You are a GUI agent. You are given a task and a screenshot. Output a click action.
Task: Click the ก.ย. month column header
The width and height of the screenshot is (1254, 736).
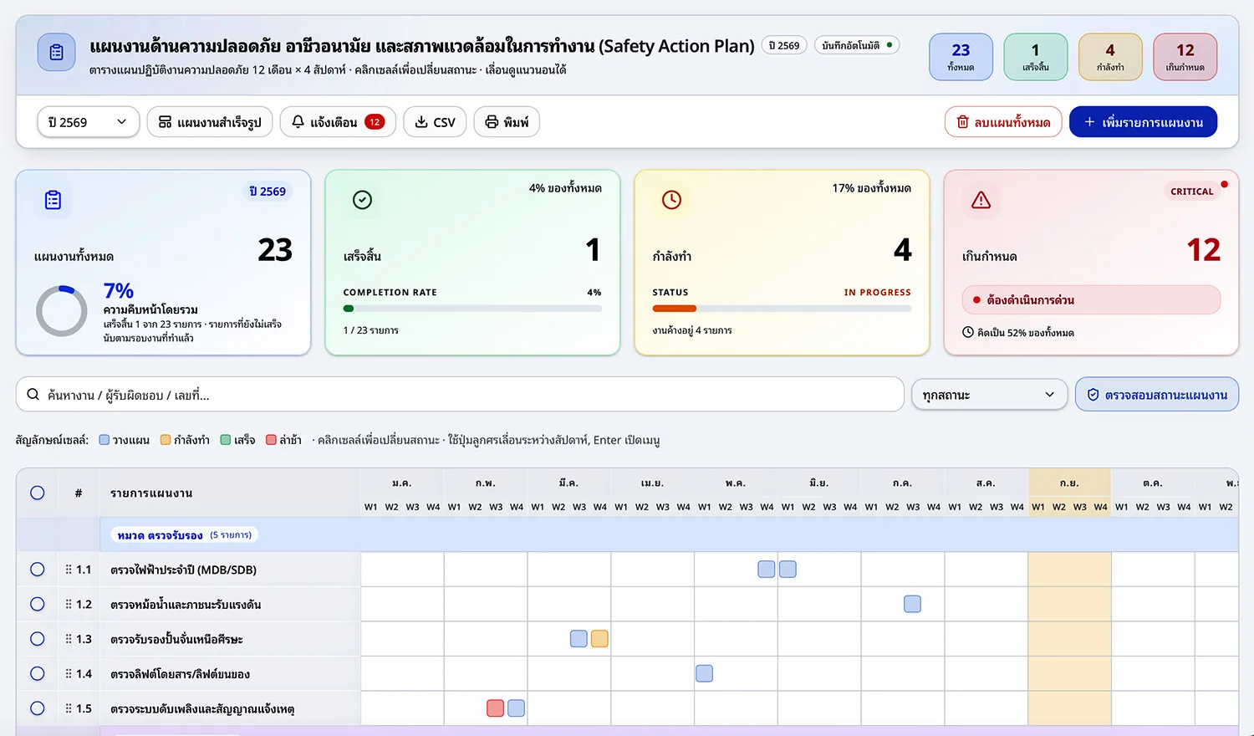1069,483
